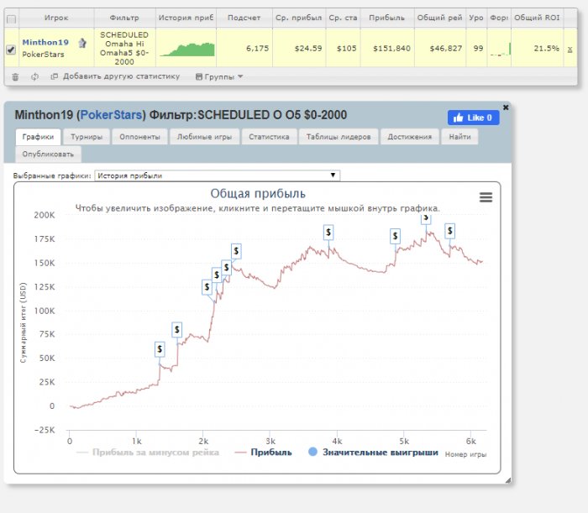Click the Minthon19 player name link
This screenshot has height=513, width=588.
[x=45, y=42]
